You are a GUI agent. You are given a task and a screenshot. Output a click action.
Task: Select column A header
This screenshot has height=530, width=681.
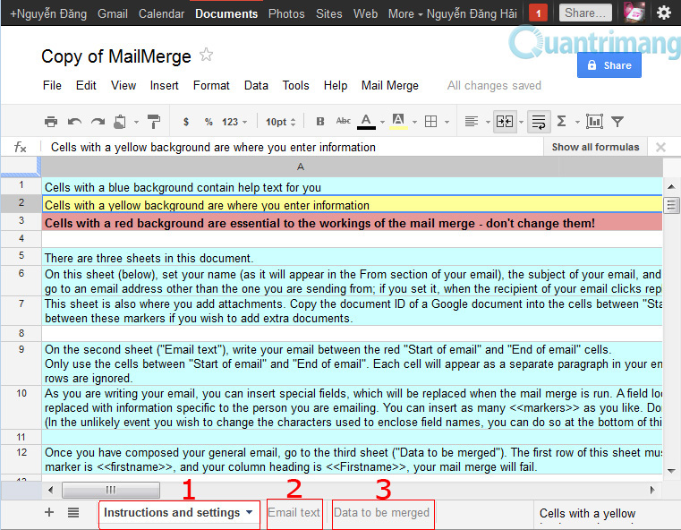(x=300, y=167)
